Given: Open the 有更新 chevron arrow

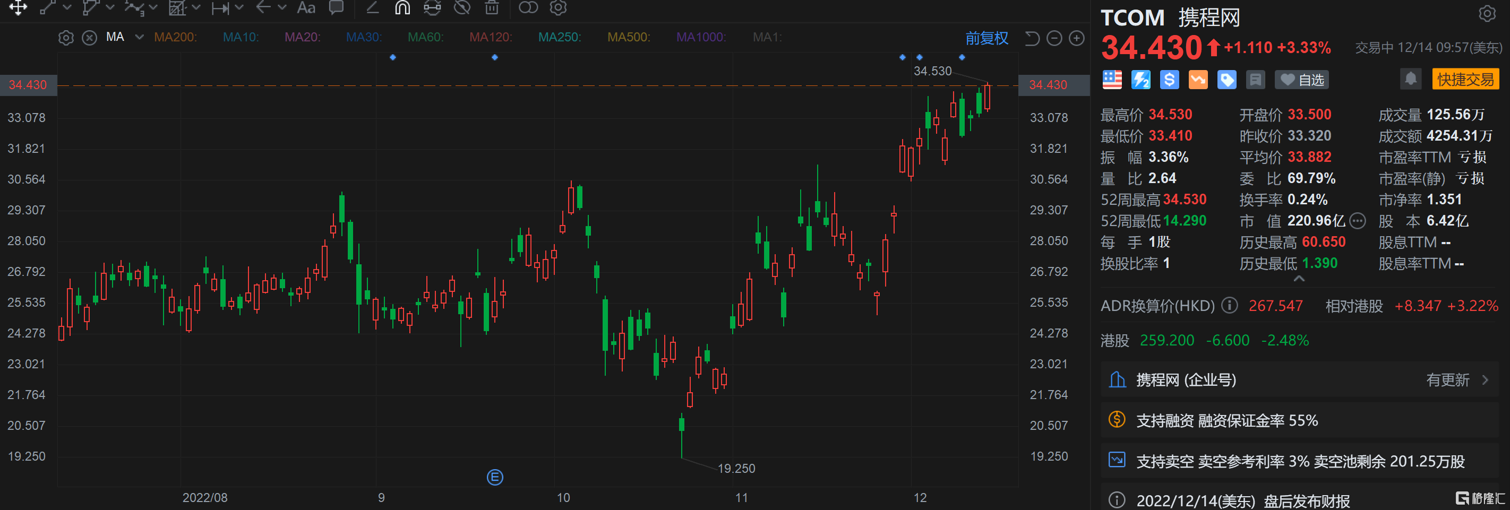Looking at the screenshot, I should tap(1486, 380).
